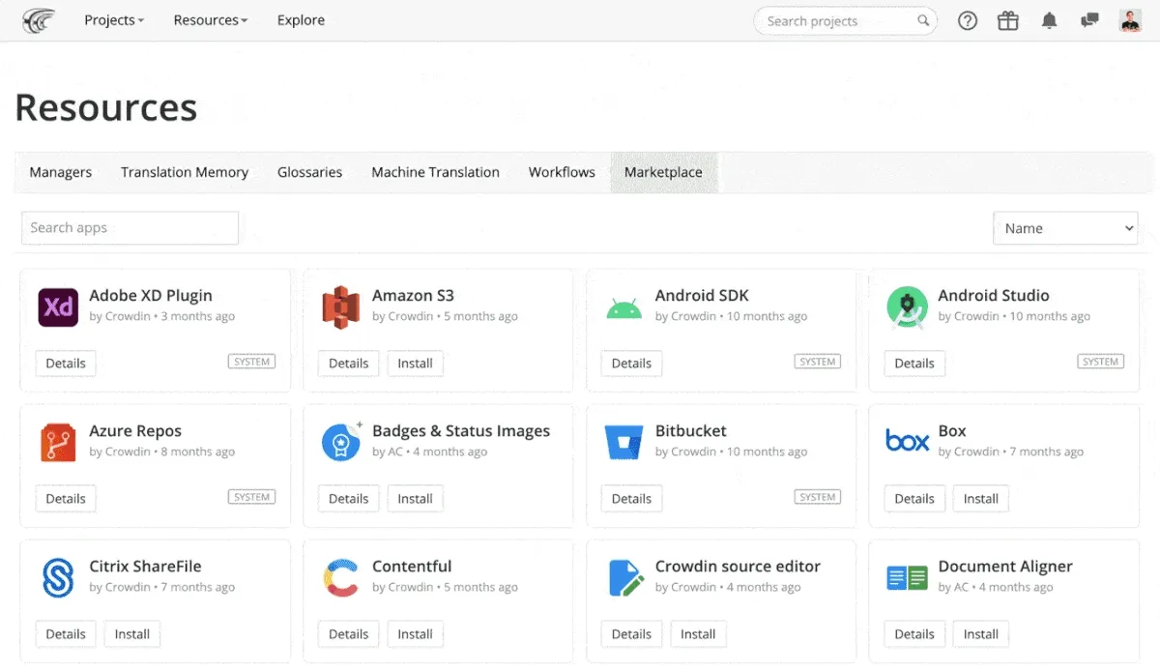Click the Document Aligner icon
Screen dimensions: 1160x671
click(x=907, y=578)
